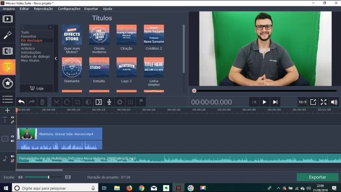Viewport: 341px width, 192px height.
Task: Click the Rotate icon
Action: click(67, 102)
